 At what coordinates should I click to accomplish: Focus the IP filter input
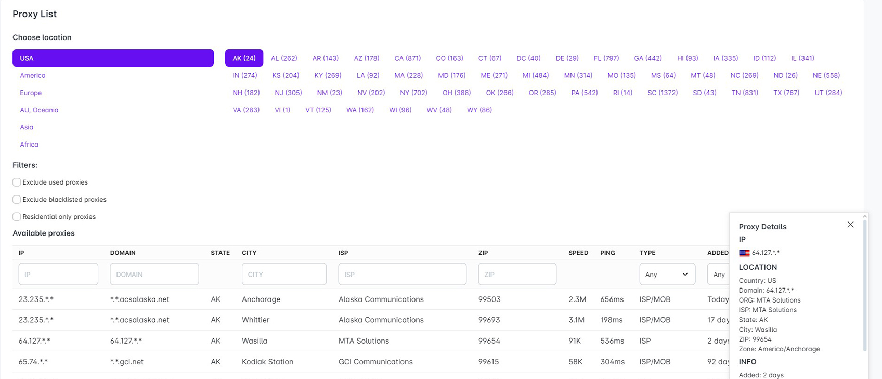(x=58, y=274)
